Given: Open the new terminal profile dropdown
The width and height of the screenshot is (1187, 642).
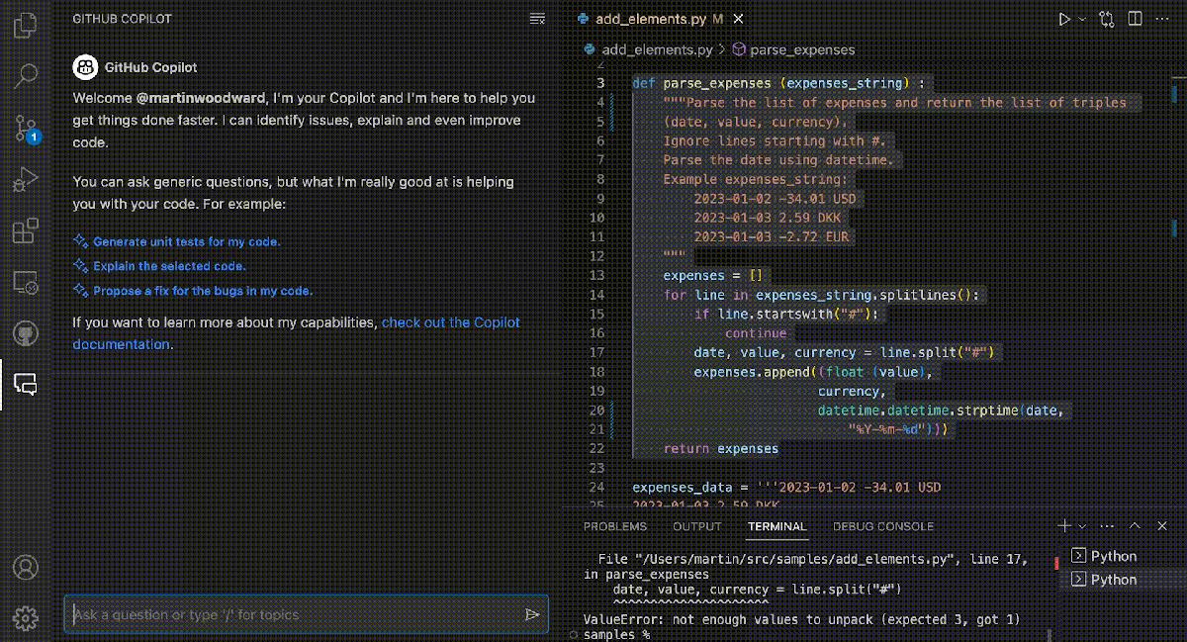Looking at the screenshot, I should pos(1082,526).
